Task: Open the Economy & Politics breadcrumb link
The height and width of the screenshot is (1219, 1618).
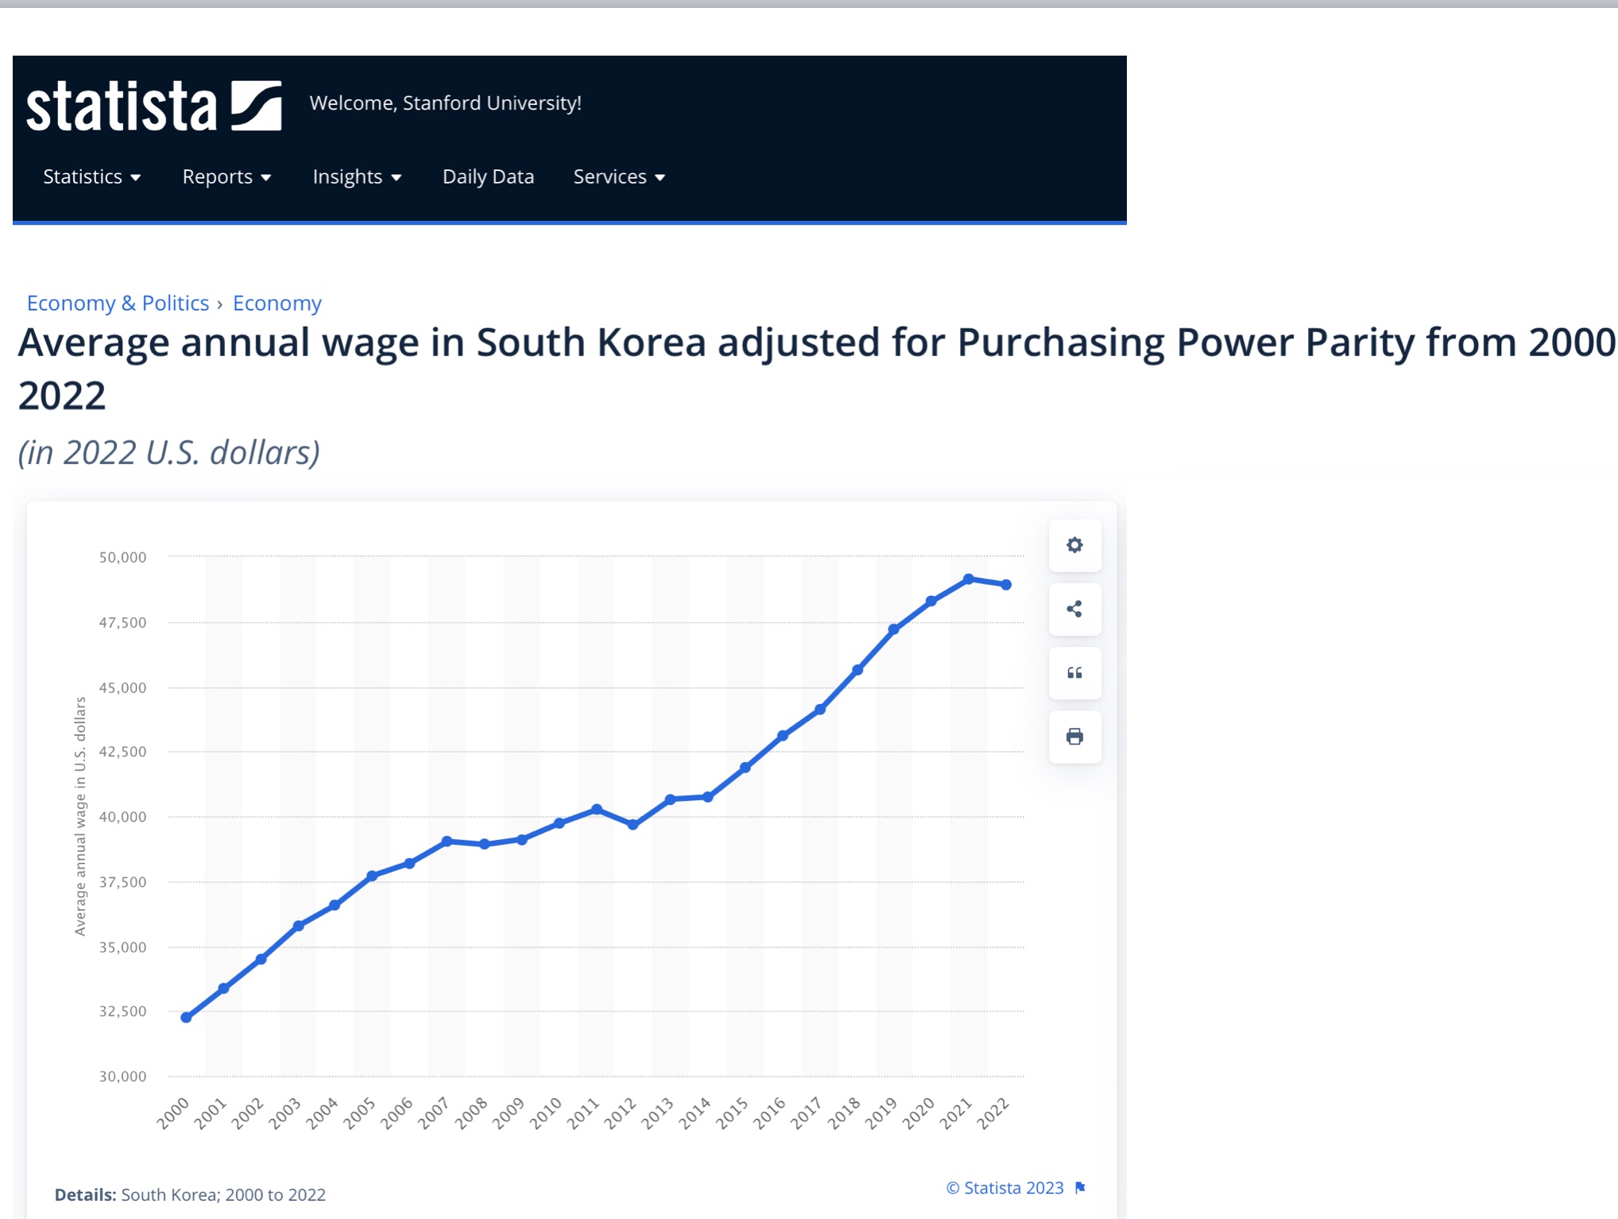Action: point(118,303)
